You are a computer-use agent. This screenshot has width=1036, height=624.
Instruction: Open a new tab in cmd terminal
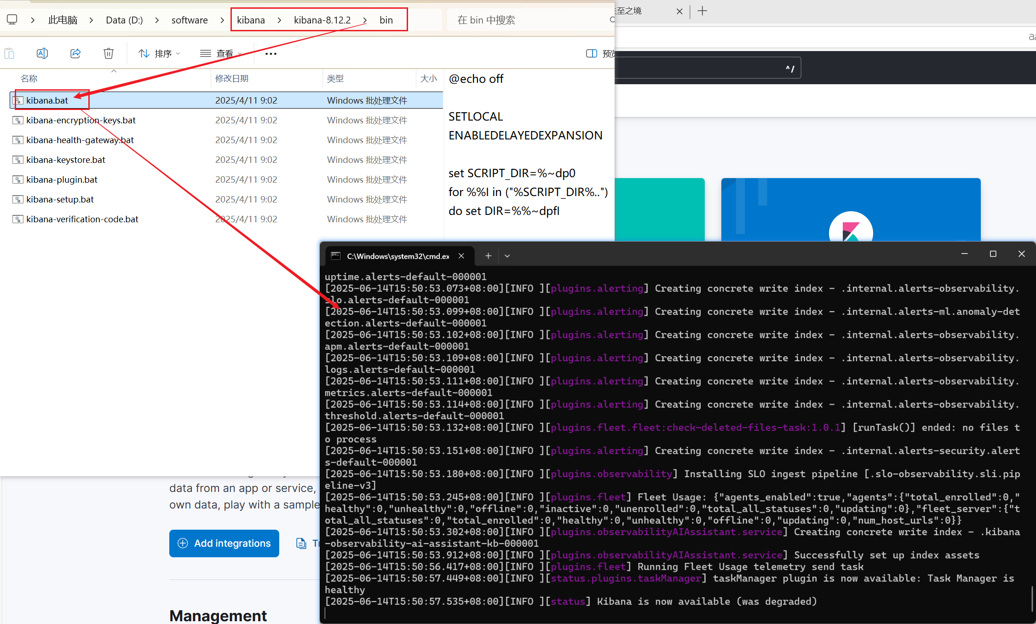488,256
